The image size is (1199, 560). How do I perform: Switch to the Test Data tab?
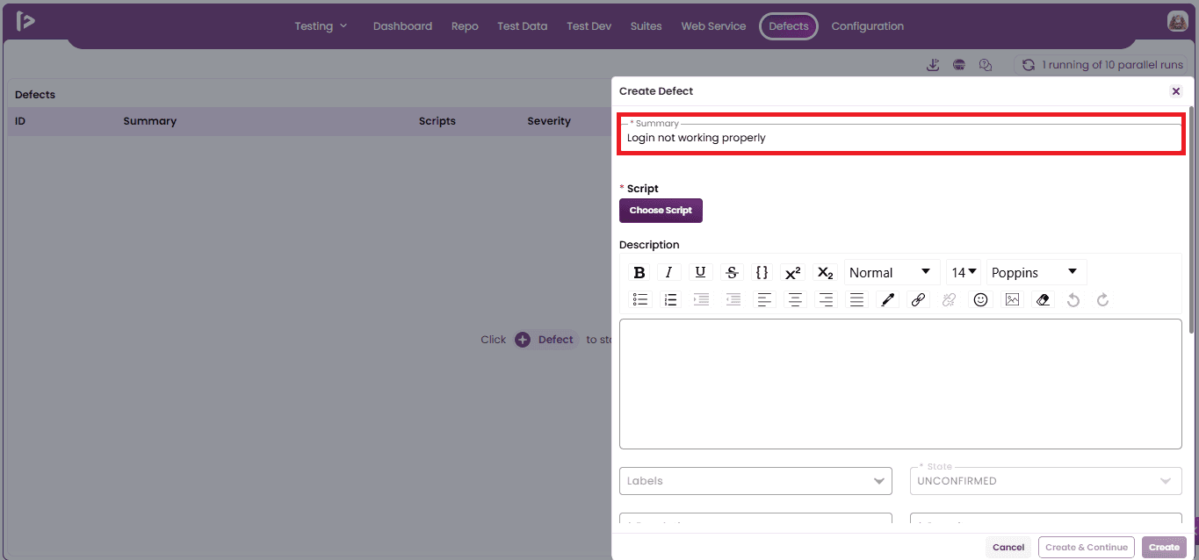(x=522, y=26)
